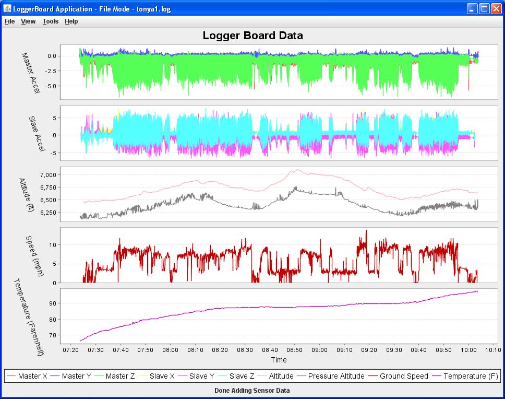Click inside the Speed (mph) plot

point(279,256)
